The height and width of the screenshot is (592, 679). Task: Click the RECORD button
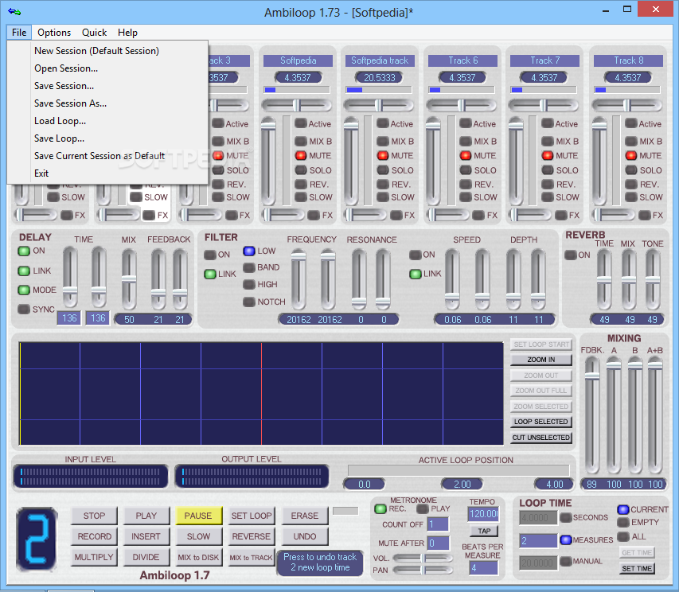(x=94, y=536)
